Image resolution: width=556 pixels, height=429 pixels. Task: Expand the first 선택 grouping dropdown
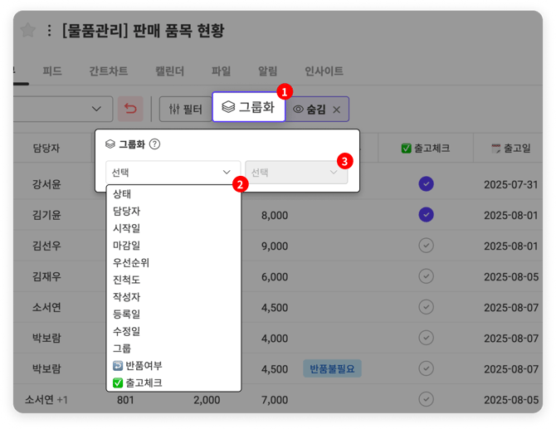click(x=173, y=173)
